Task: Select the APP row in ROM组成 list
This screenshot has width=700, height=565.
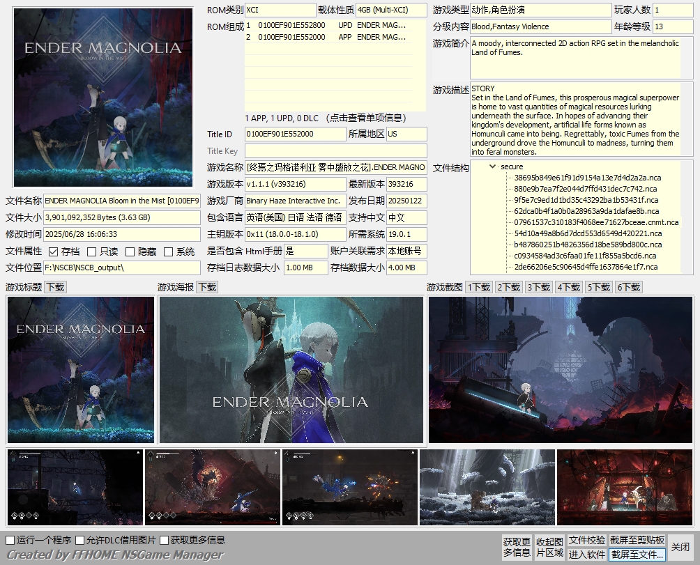Action: (x=328, y=37)
